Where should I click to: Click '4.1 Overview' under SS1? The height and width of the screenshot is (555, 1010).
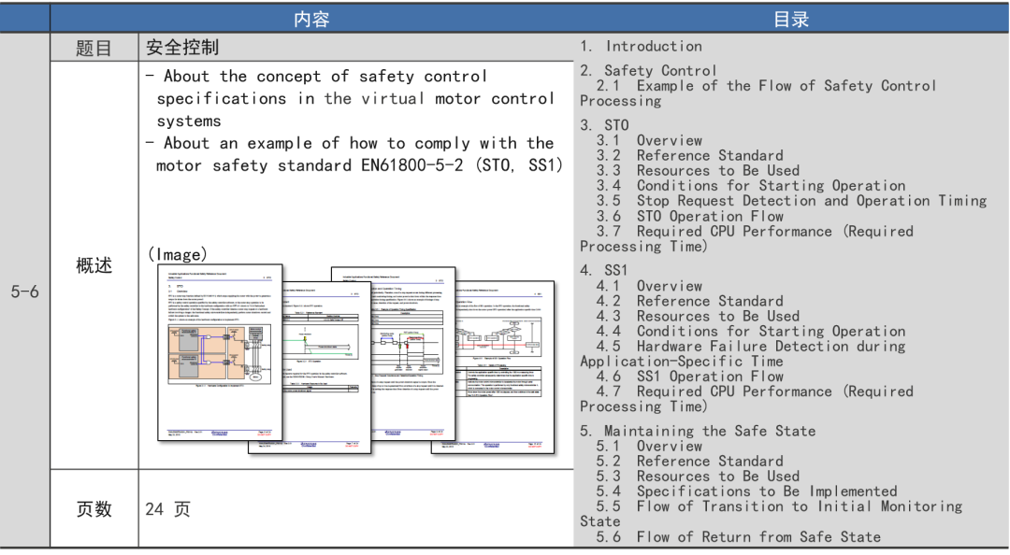point(649,286)
